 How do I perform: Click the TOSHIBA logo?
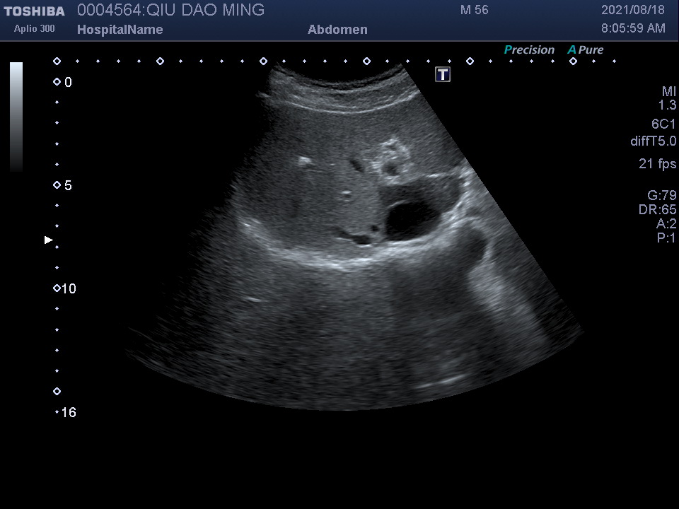34,11
